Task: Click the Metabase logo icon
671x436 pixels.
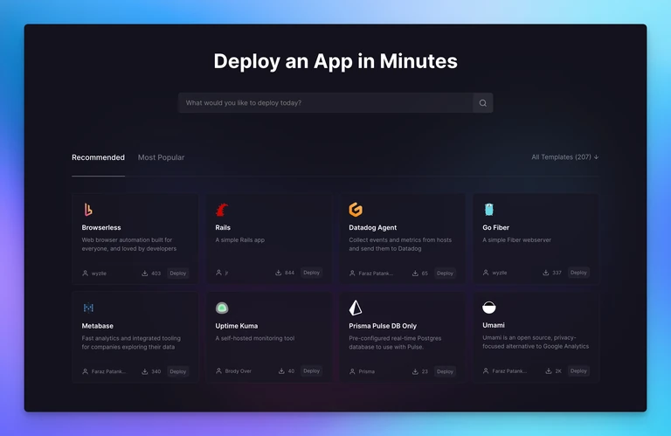Action: coord(88,308)
